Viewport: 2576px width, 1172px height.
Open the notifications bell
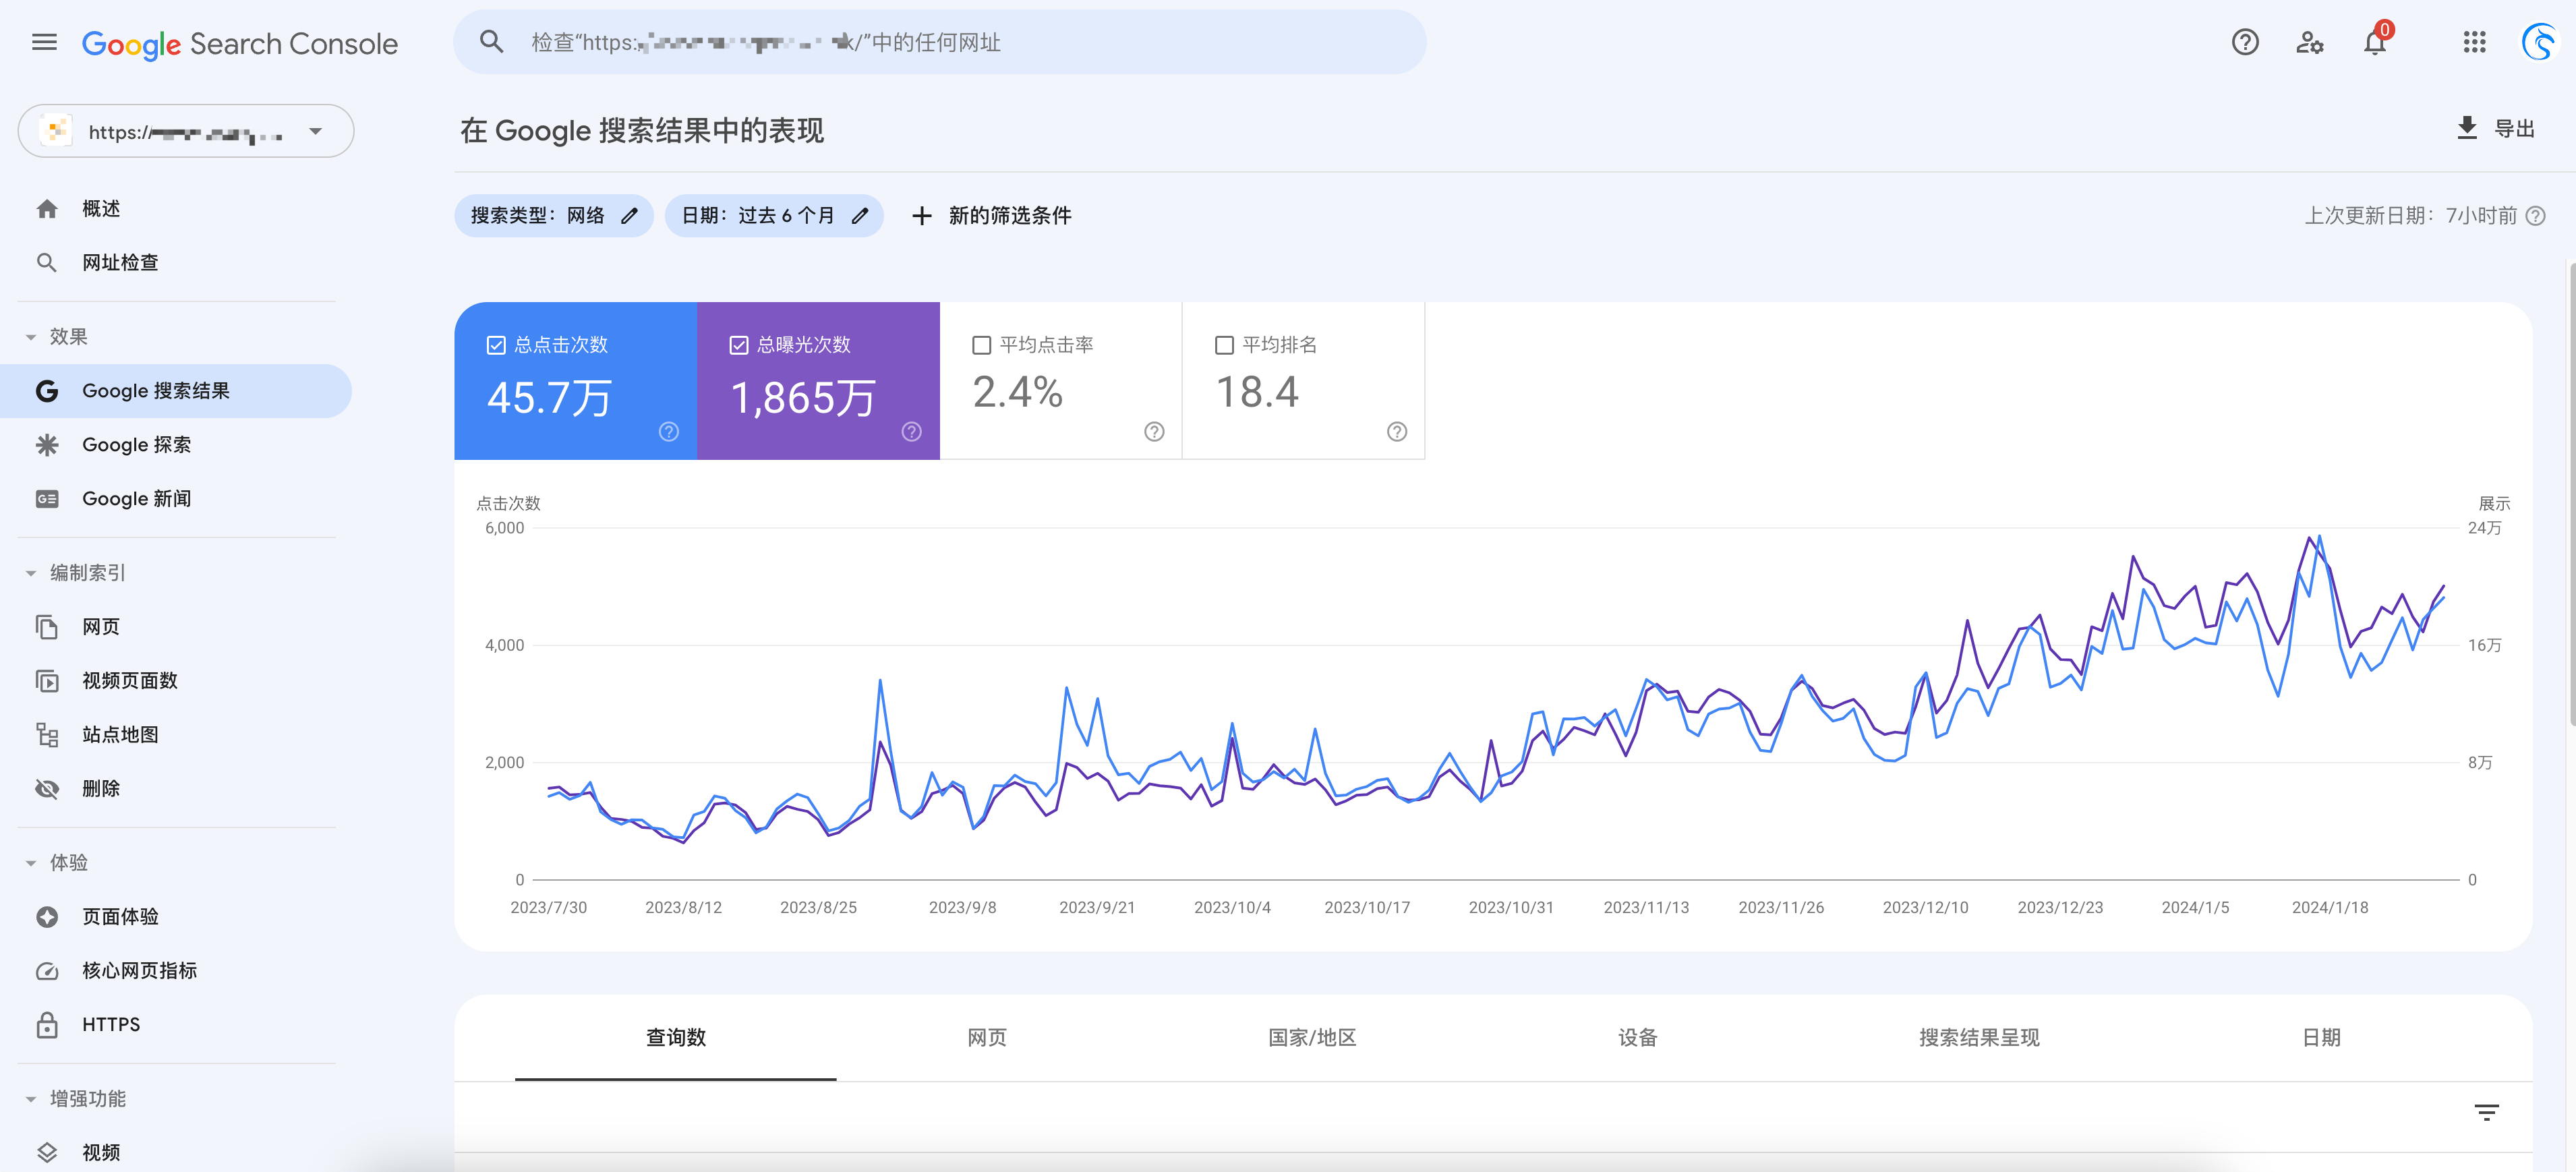[2374, 42]
